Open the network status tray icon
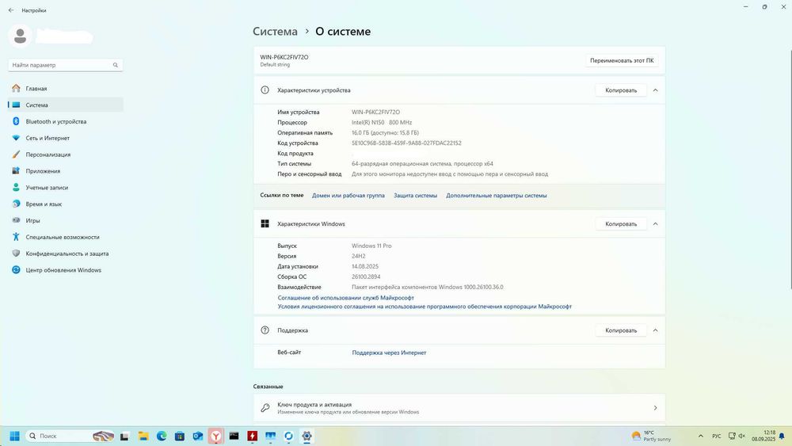Screen dimensions: 792x446 click(732, 436)
